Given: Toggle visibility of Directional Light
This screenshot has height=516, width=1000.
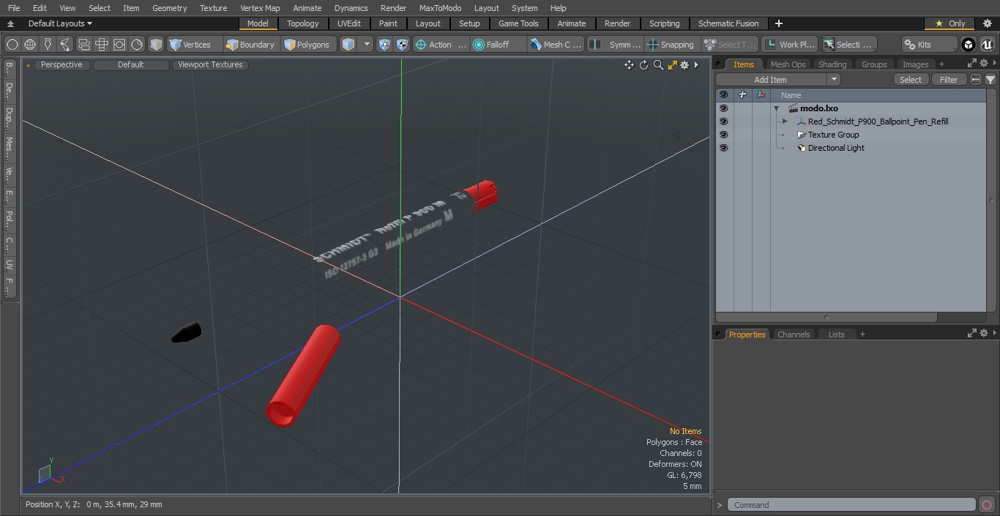Looking at the screenshot, I should tap(723, 148).
